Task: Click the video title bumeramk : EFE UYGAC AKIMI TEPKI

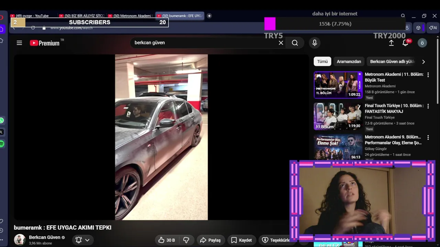Action: (63, 227)
